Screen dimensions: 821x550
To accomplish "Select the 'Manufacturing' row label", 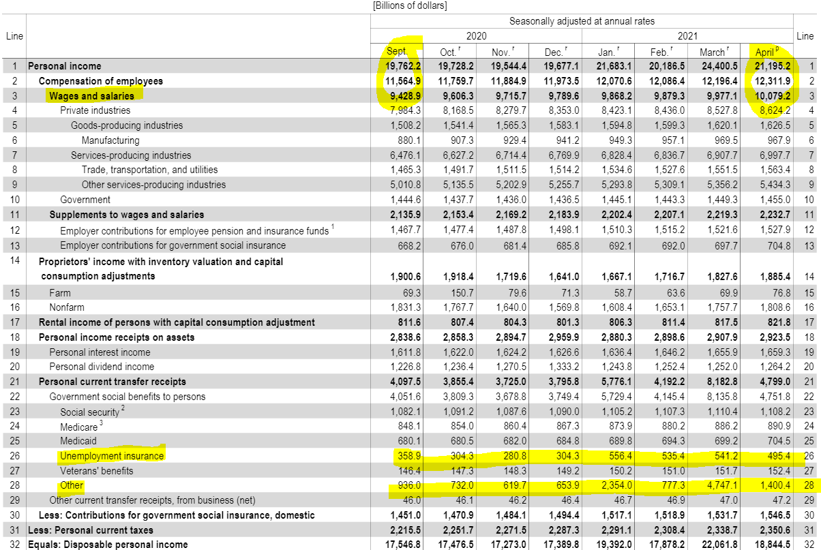I will click(110, 140).
